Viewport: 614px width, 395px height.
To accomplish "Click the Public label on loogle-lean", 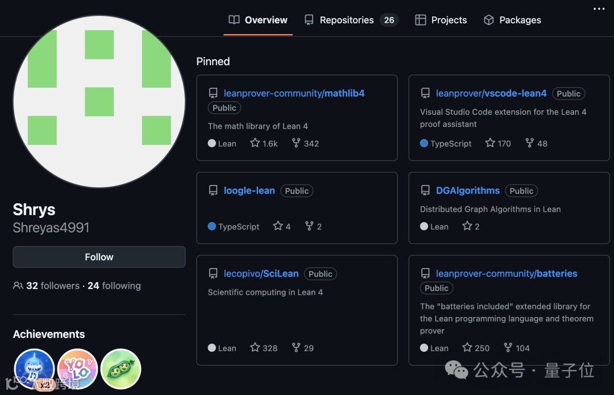I will click(296, 191).
